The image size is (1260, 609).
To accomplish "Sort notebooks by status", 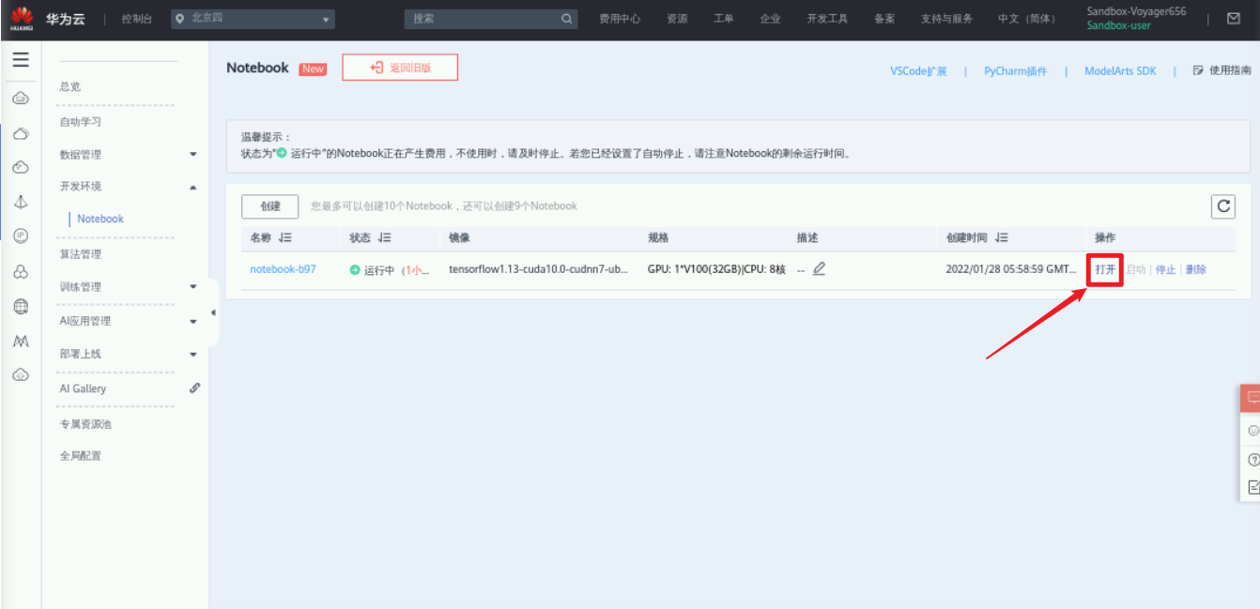I will pos(385,238).
